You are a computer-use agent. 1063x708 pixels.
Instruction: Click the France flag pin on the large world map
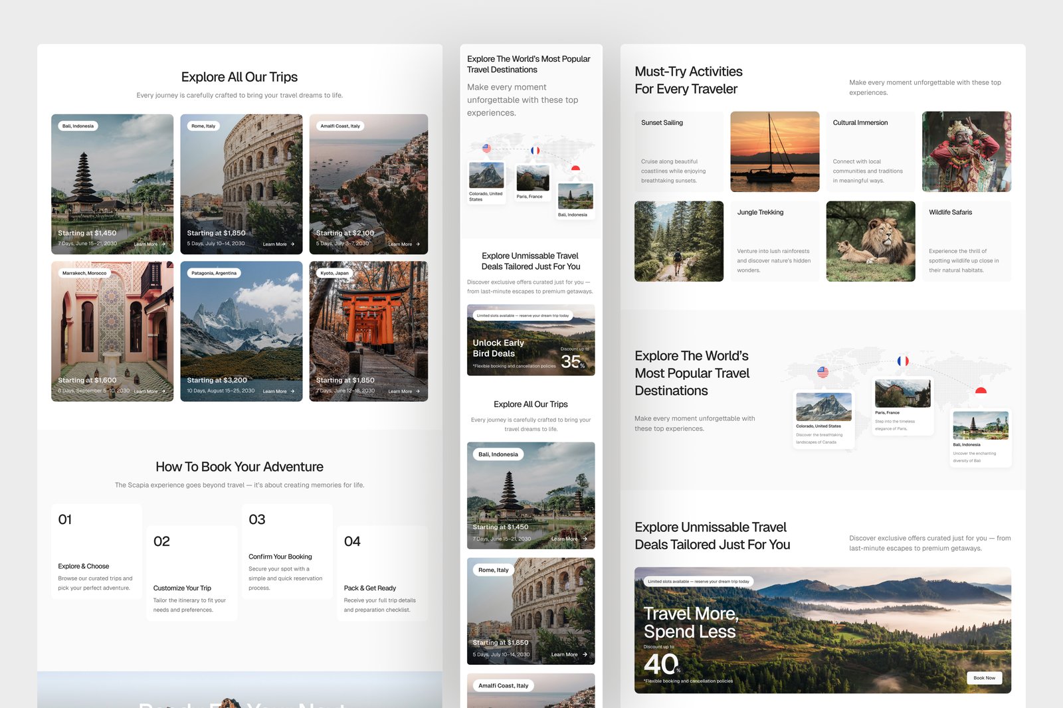903,361
